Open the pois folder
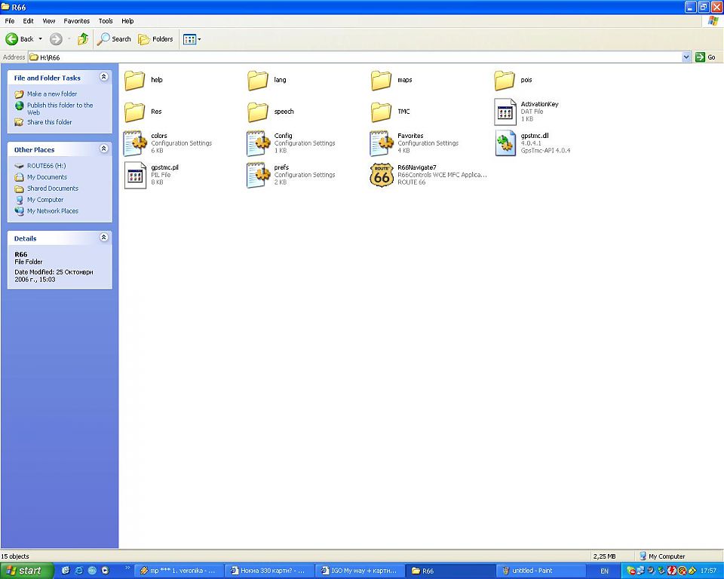 [505, 81]
